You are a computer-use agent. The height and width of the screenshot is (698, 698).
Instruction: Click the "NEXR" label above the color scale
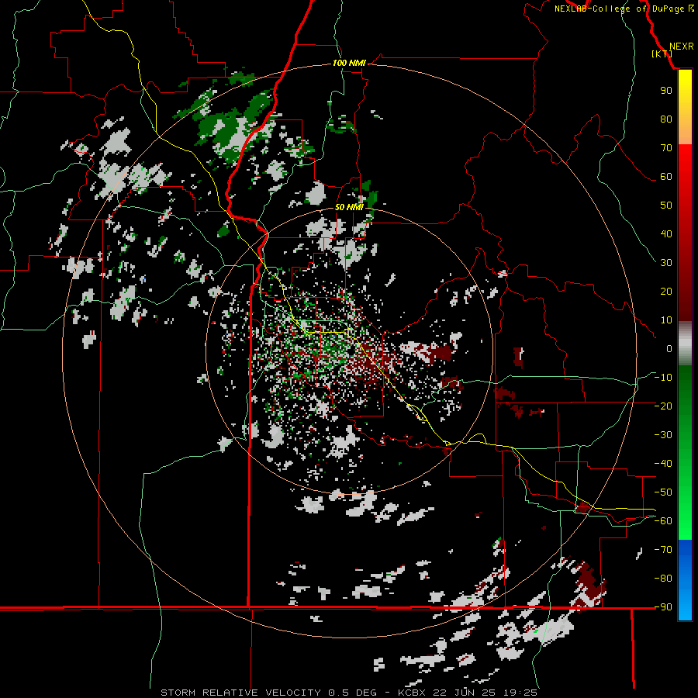coord(682,47)
